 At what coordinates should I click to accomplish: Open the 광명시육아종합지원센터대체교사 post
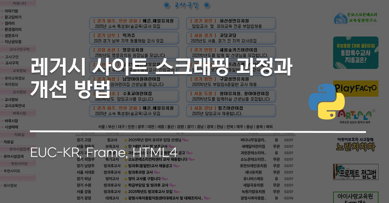coord(165,198)
